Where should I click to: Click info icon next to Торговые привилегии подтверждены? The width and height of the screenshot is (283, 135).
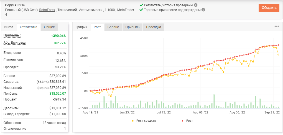coord(203,10)
